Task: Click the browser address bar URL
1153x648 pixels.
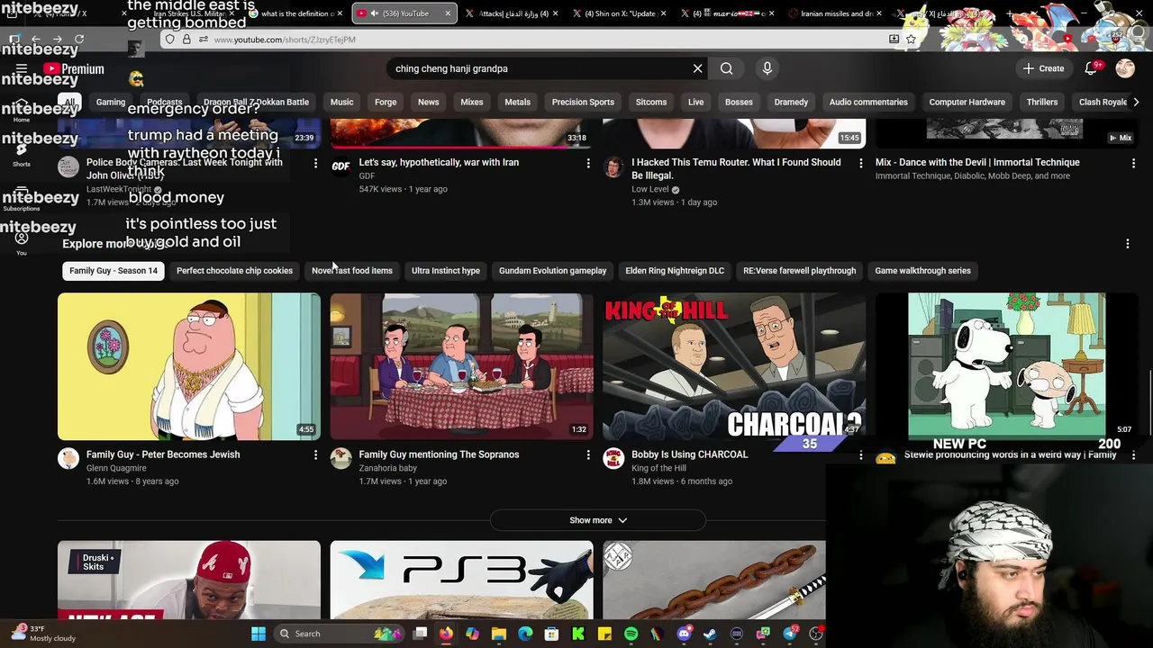Action: [x=285, y=40]
